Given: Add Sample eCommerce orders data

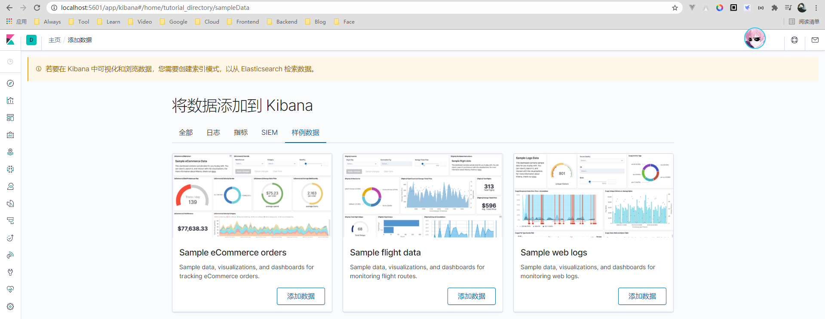Looking at the screenshot, I should tap(301, 296).
